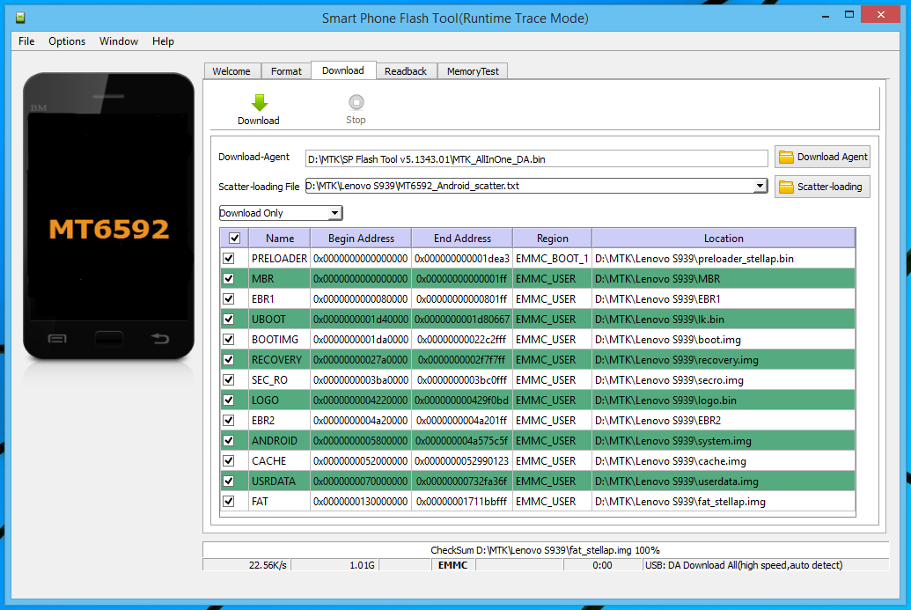Click the Name column header
The width and height of the screenshot is (911, 610).
(280, 239)
